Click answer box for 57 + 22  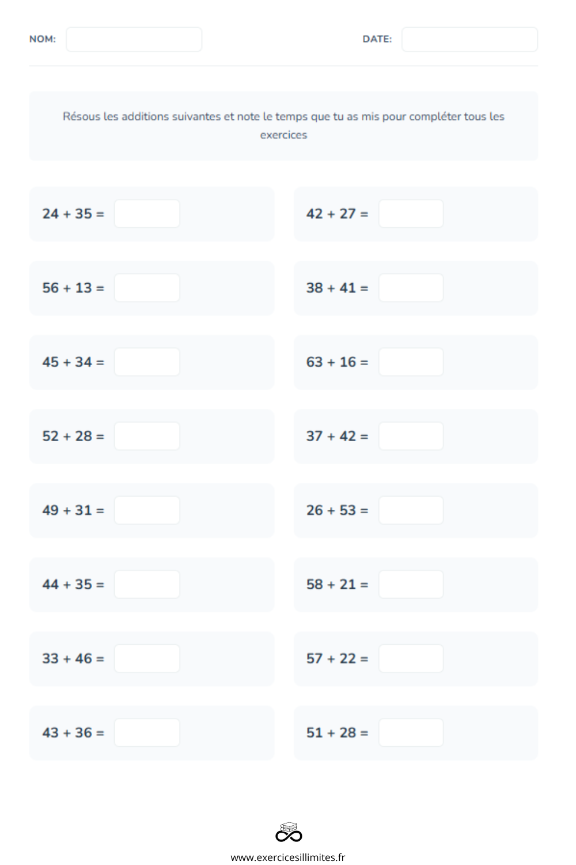411,659
